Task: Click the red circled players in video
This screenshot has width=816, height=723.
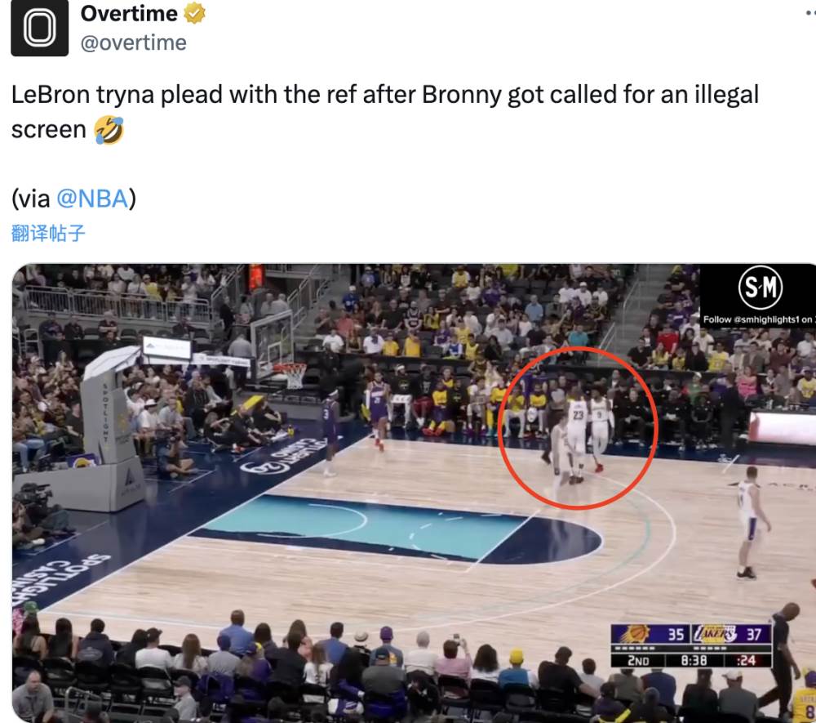Action: click(x=578, y=427)
